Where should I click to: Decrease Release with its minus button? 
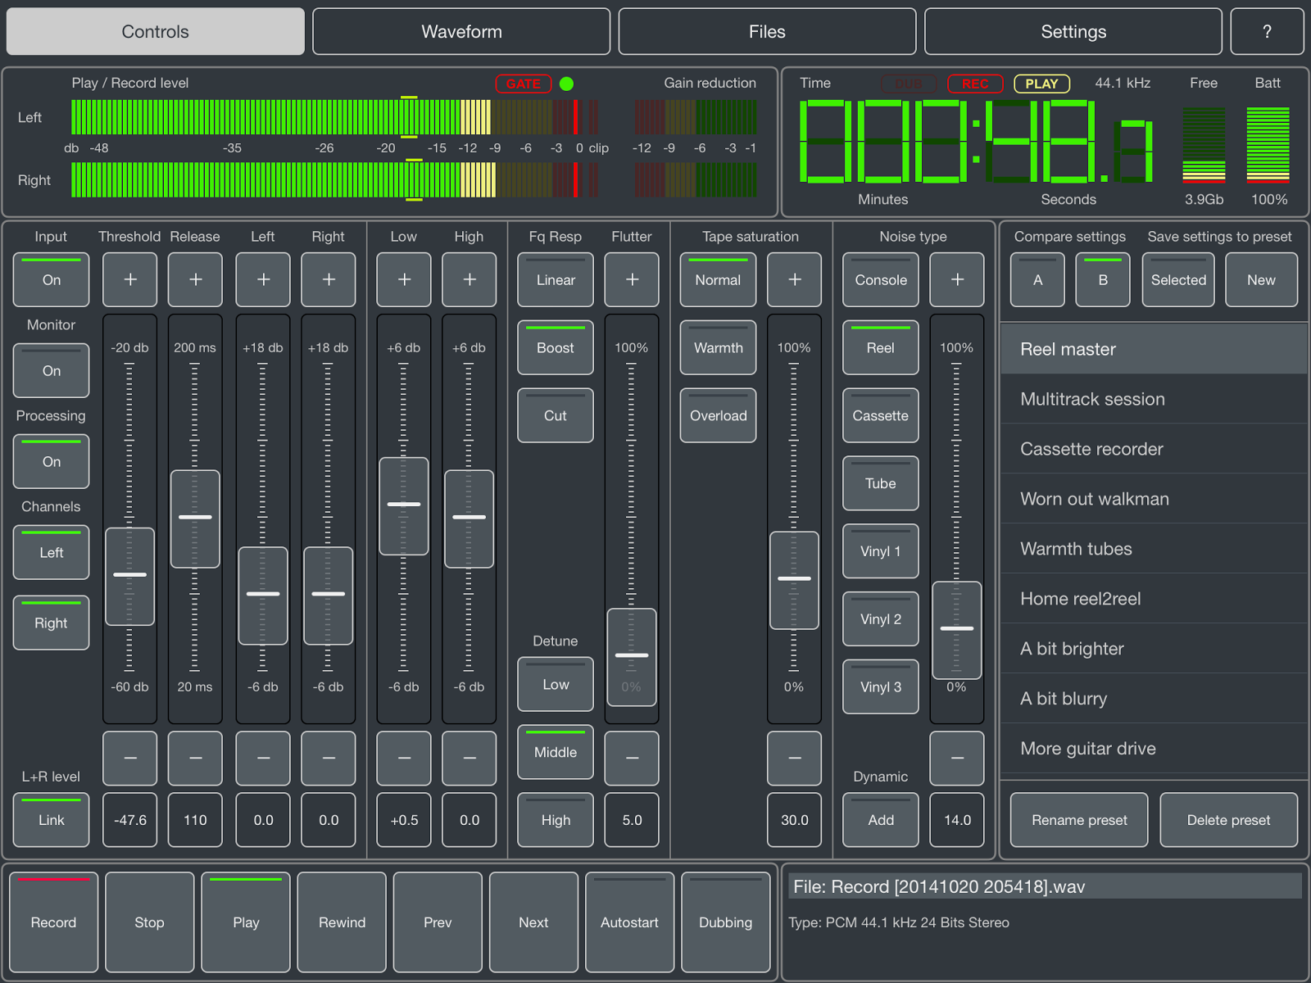195,758
